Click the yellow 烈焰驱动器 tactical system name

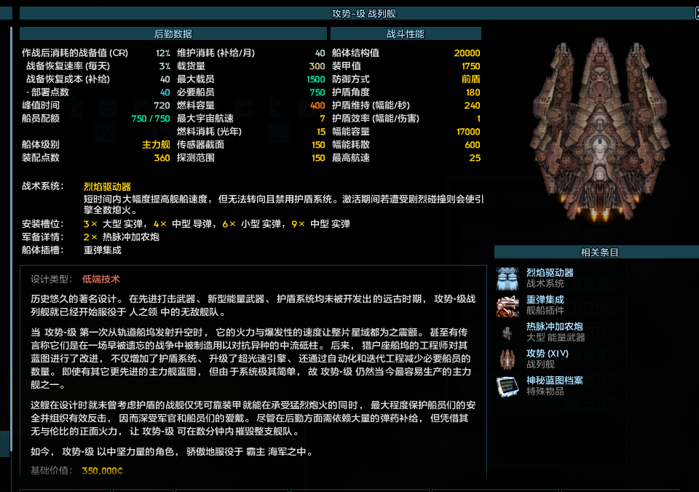point(107,187)
